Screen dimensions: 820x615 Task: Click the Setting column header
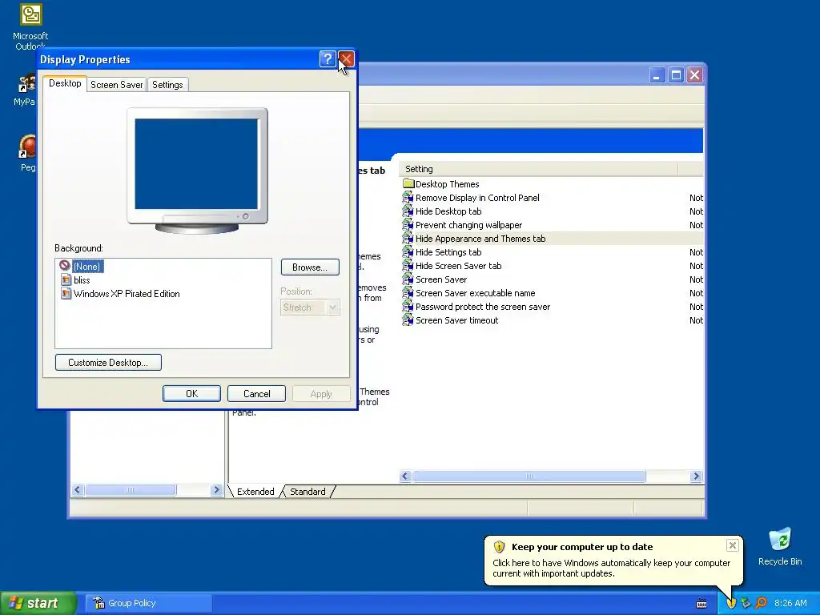point(538,169)
